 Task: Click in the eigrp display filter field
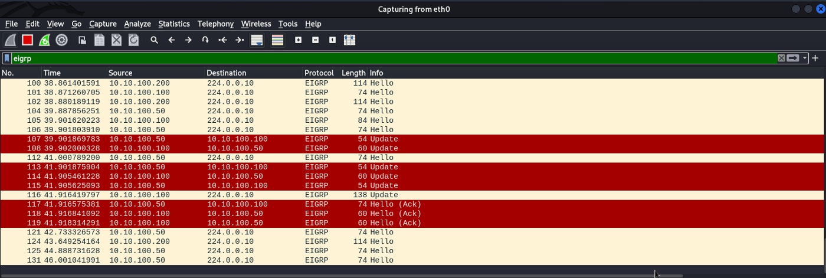pos(354,58)
